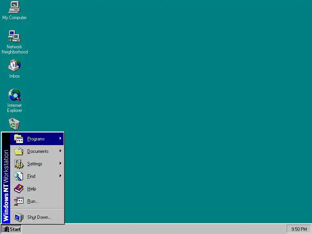Expand the Settings submenu arrow
This screenshot has width=312, height=234.
click(x=60, y=163)
